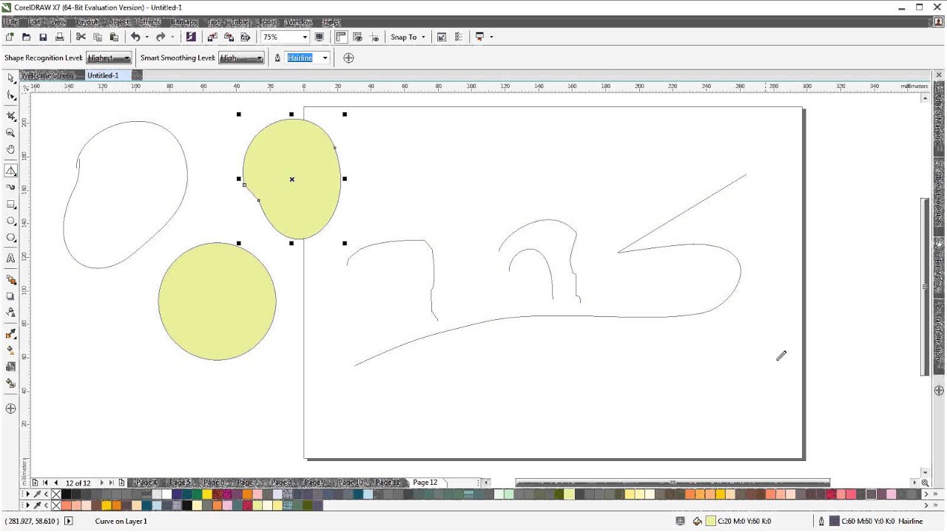The width and height of the screenshot is (947, 532).
Task: Open the Tools menu
Action: (268, 22)
